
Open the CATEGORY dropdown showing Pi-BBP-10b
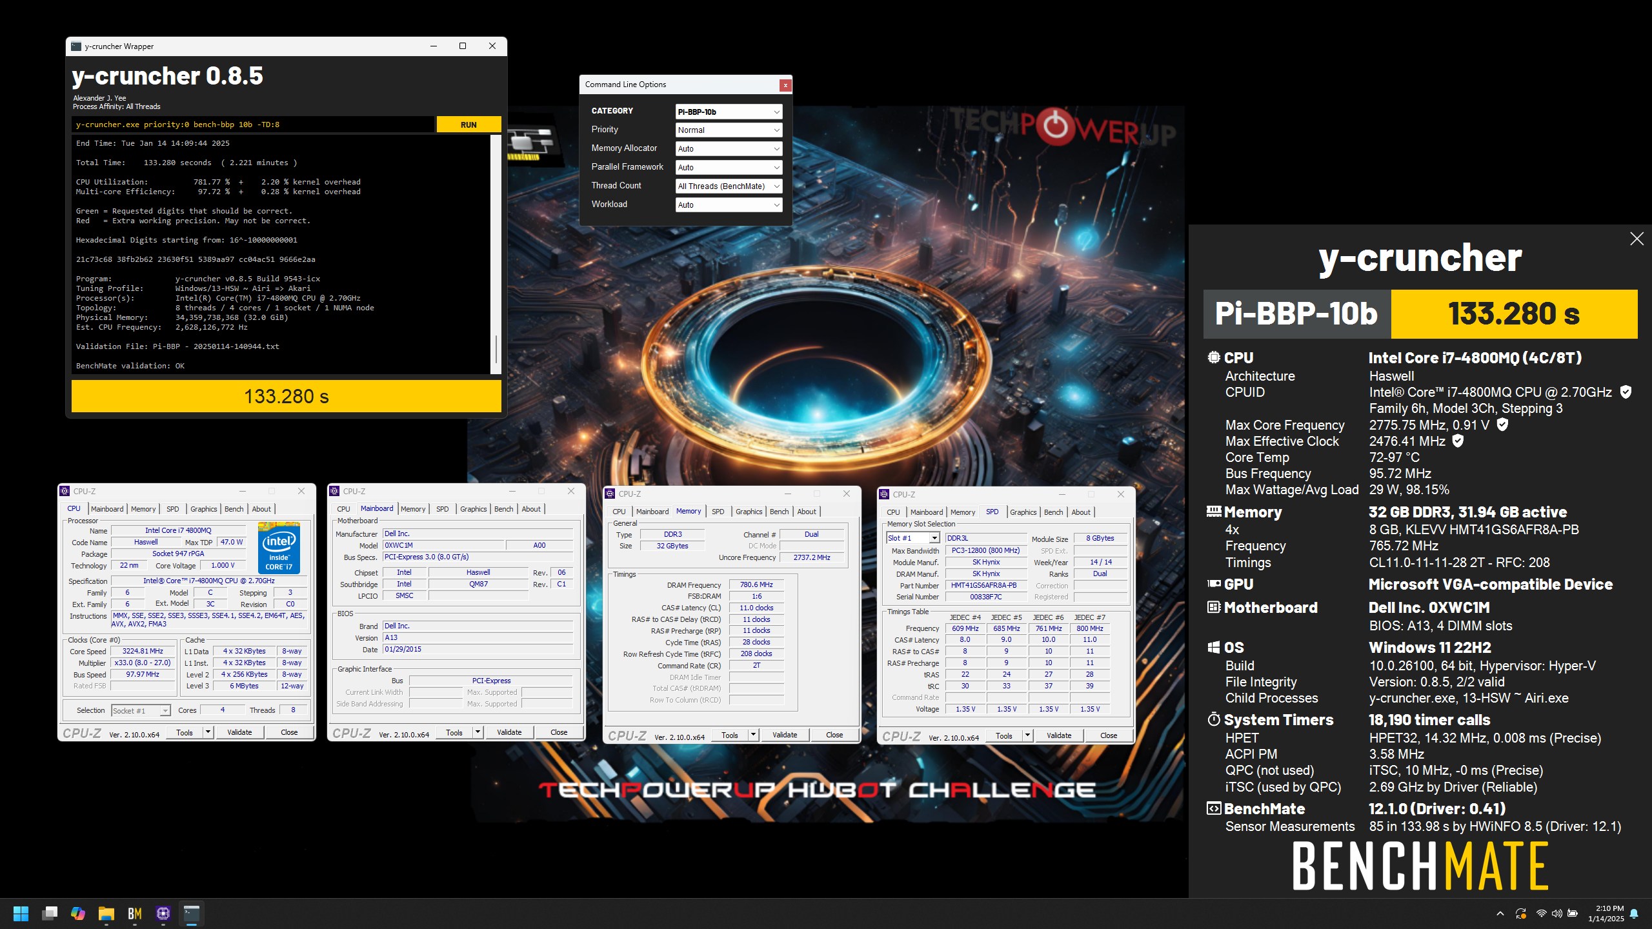pyautogui.click(x=729, y=112)
